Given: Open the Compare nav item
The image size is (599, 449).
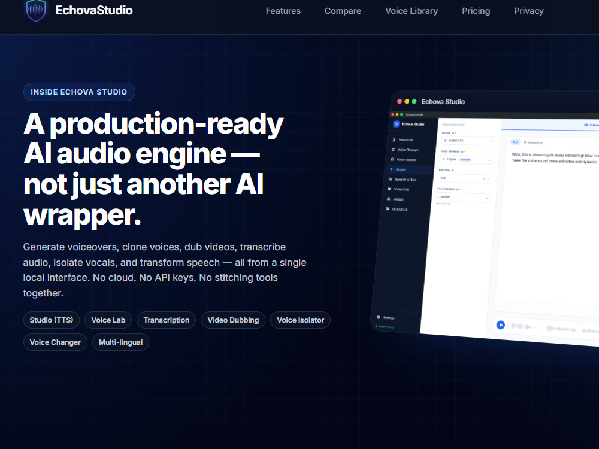Looking at the screenshot, I should pos(343,11).
